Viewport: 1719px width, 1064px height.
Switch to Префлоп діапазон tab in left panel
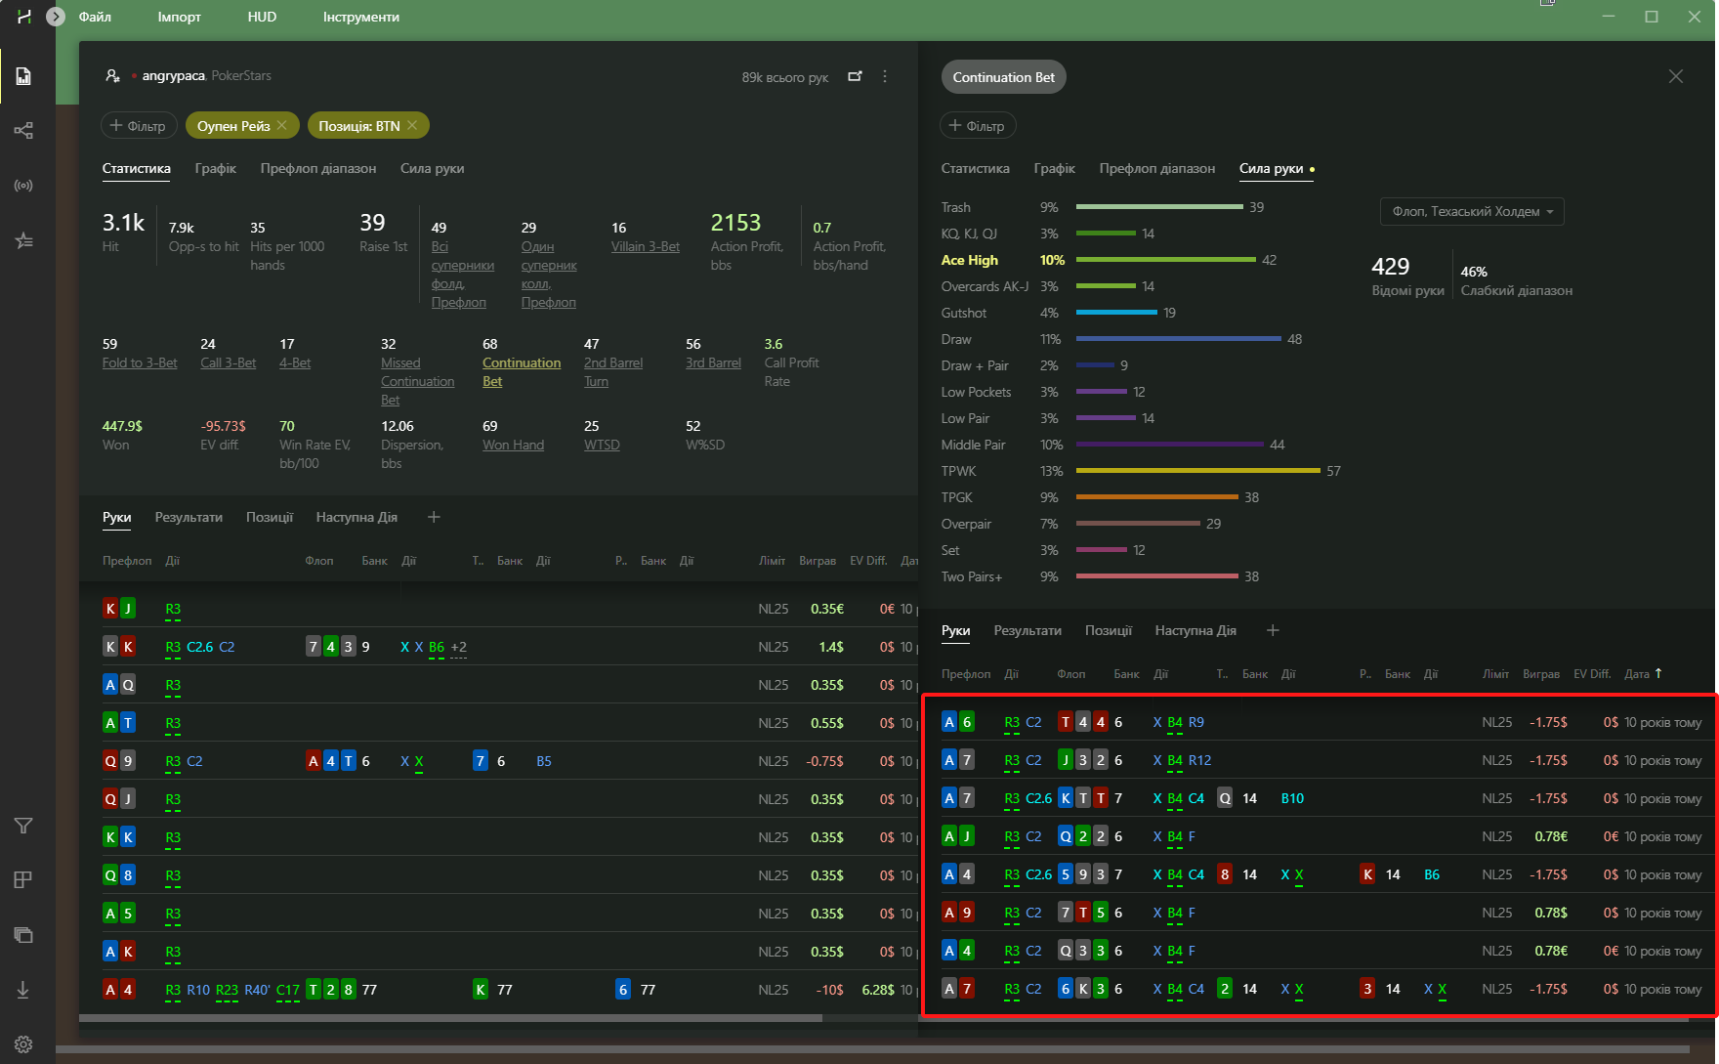pyautogui.click(x=318, y=168)
